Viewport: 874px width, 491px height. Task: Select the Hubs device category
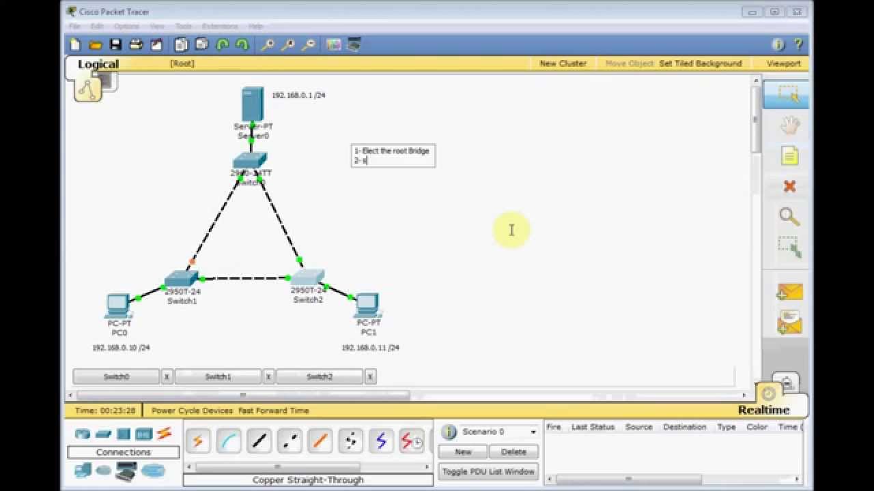(124, 434)
